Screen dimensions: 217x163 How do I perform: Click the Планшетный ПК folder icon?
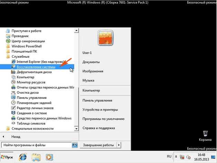point(8,51)
